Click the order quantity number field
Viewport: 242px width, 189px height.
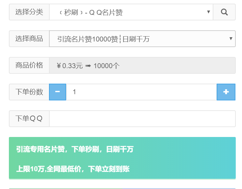click(141, 92)
